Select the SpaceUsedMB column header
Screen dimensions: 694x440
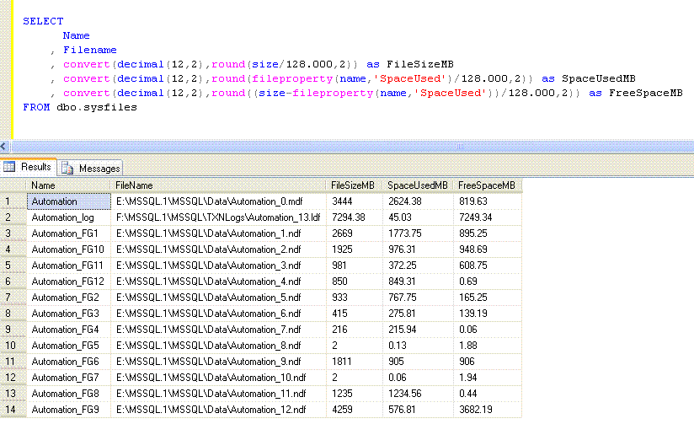[x=418, y=185]
